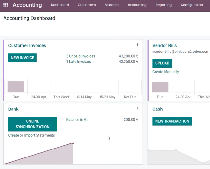Image resolution: width=210 pixels, height=169 pixels.
Task: Click the Bank balance line graph
Action: coord(38,154)
